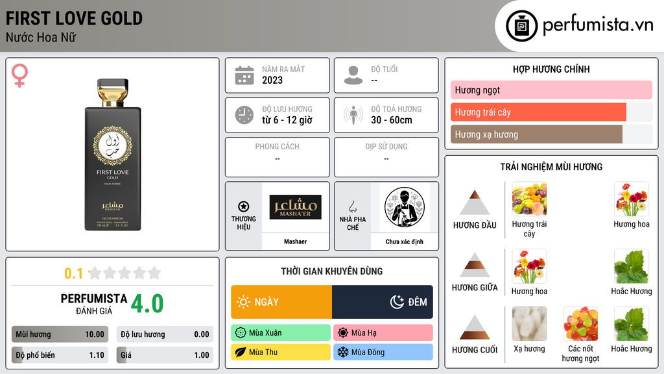Viewport: 664px width, 374px height.
Task: Click the Hương đầu pyramid icon
Action: (475, 203)
